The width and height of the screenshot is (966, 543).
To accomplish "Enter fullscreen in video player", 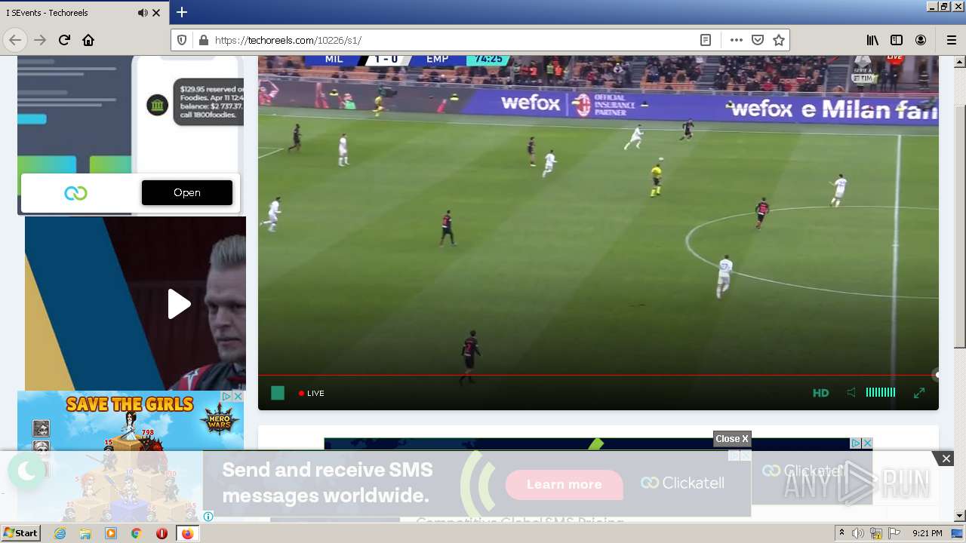I will coord(919,393).
